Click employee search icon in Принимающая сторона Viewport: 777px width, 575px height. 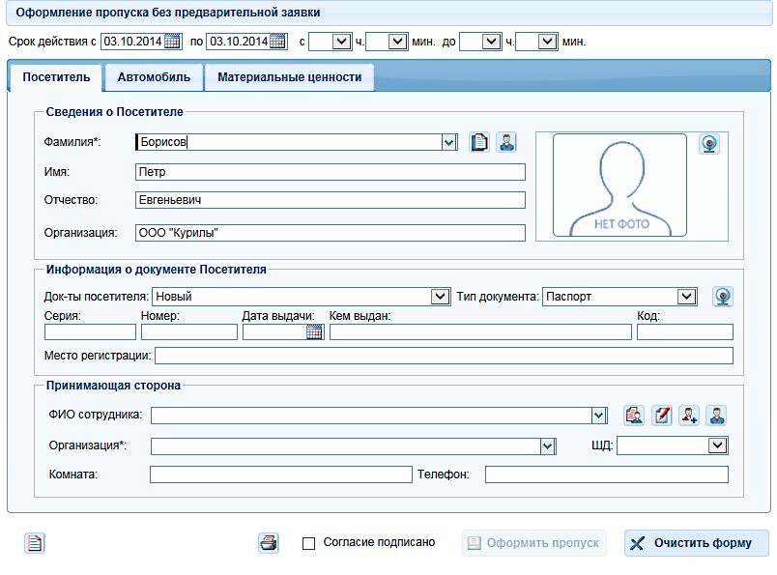[x=634, y=416]
